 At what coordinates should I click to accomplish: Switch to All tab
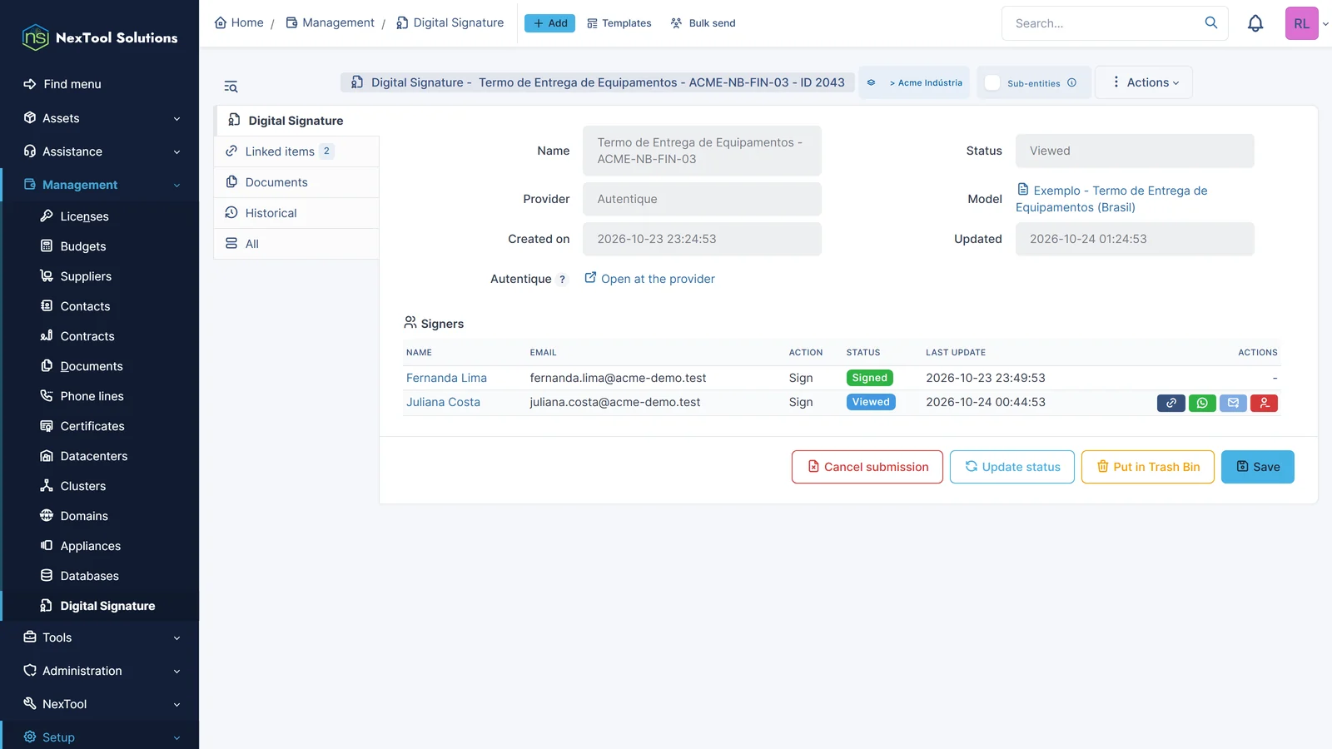tap(296, 244)
